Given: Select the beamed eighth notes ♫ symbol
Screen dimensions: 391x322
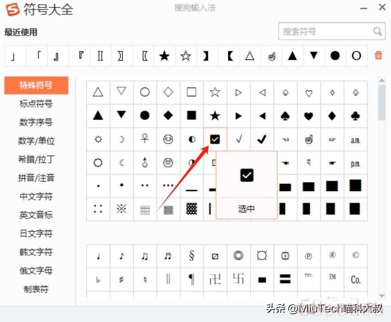Looking at the screenshot, I should point(145,256).
